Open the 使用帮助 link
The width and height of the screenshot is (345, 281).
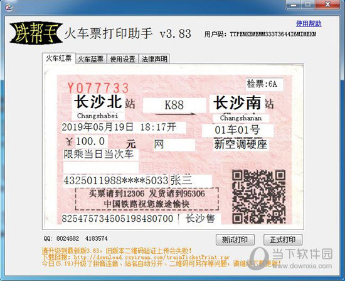[309, 23]
